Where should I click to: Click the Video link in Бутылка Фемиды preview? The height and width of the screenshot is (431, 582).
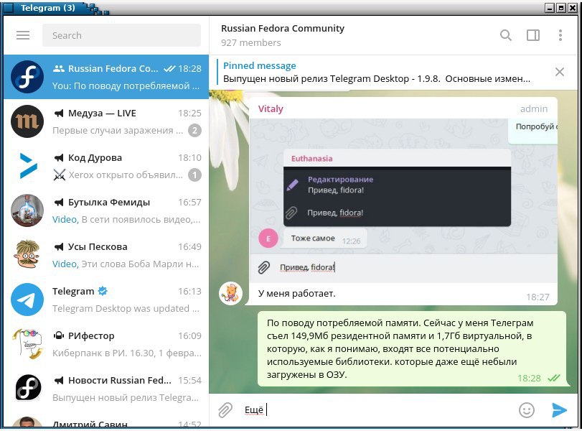pyautogui.click(x=65, y=220)
